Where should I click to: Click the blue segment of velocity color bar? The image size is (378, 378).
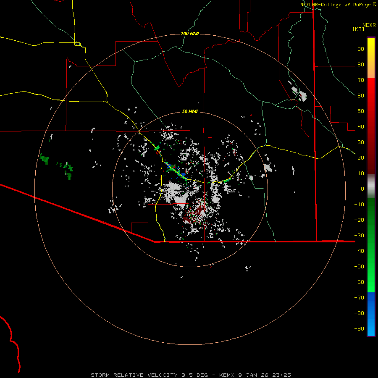(x=371, y=314)
